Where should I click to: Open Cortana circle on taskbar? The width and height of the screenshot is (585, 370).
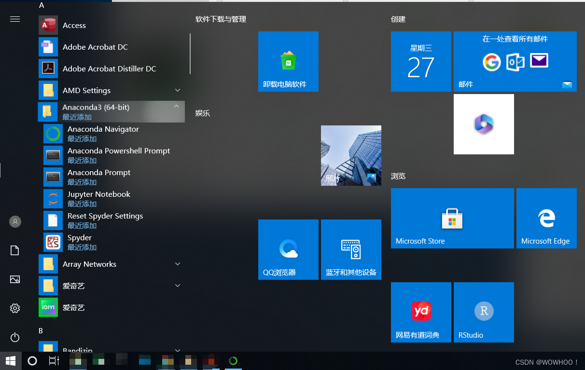32,361
